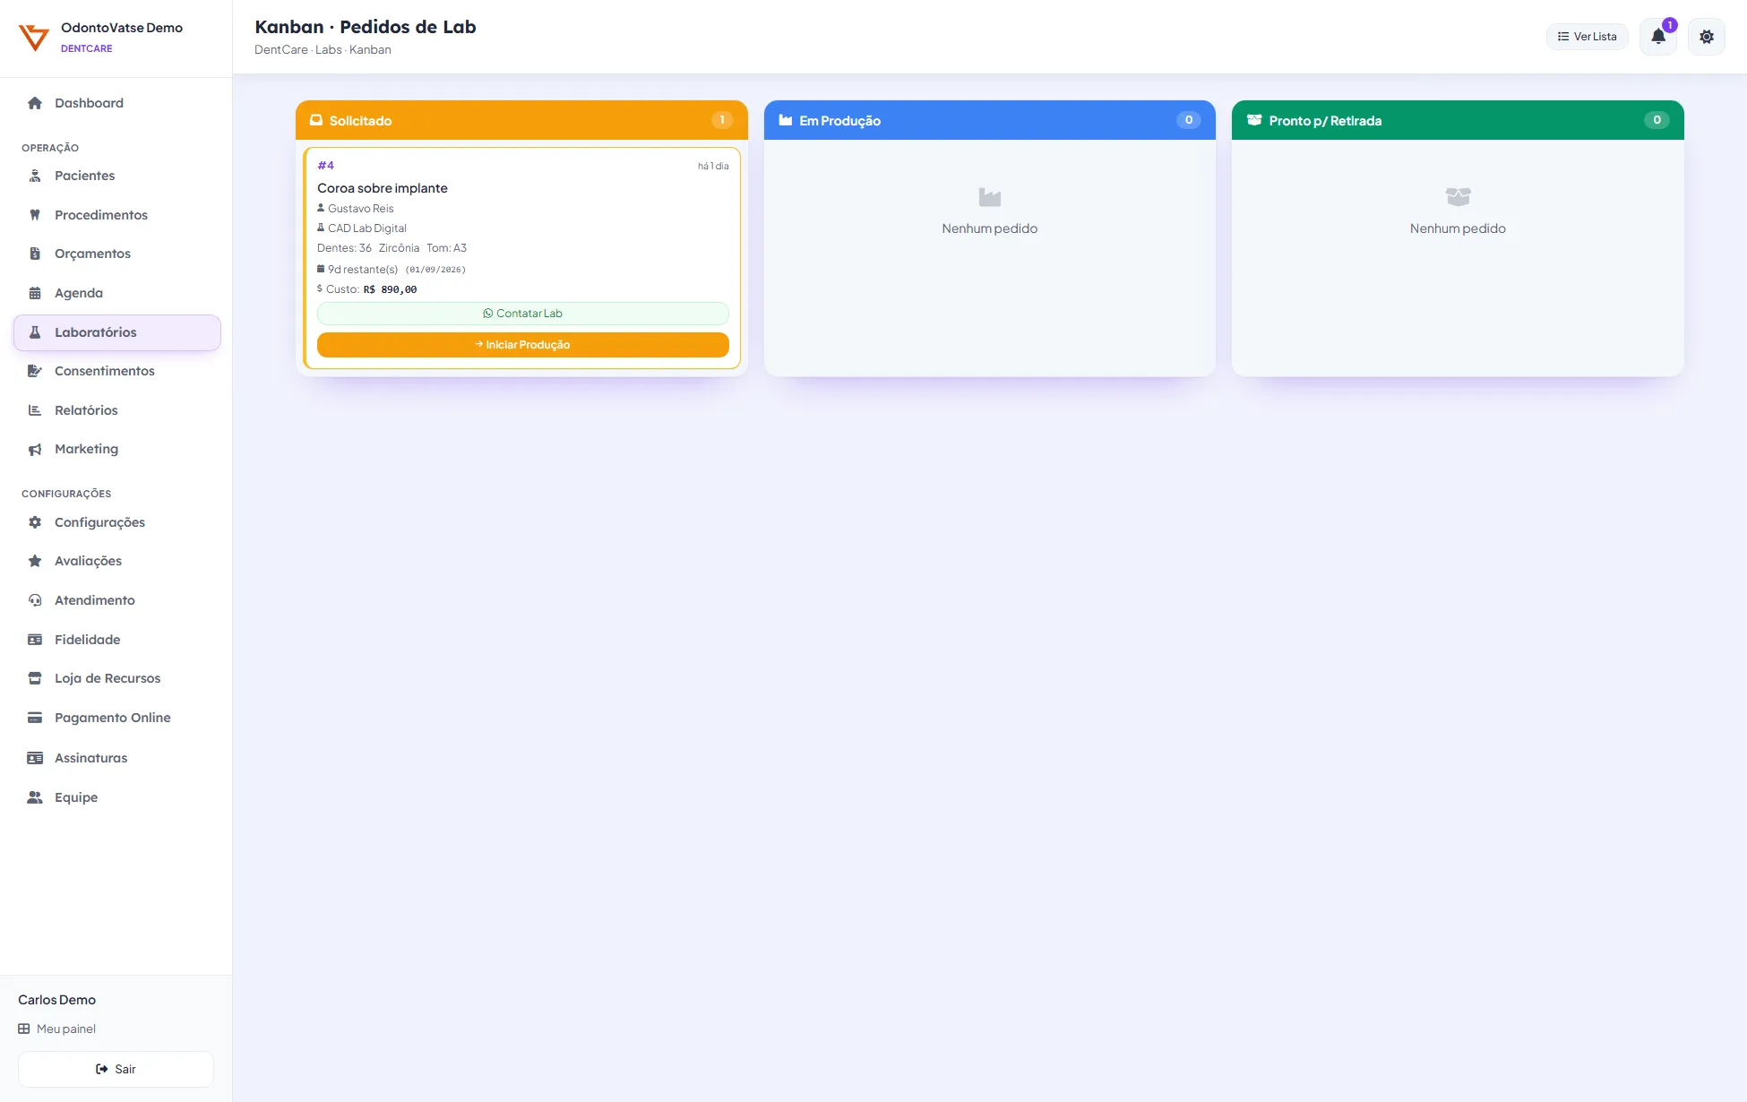Click the Equipe people icon

click(35, 797)
